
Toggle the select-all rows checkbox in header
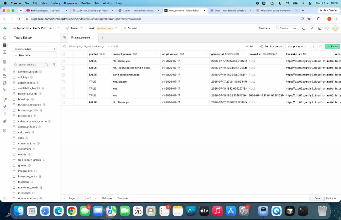pos(63,54)
